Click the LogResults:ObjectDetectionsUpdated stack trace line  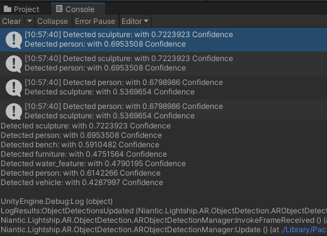(x=164, y=211)
